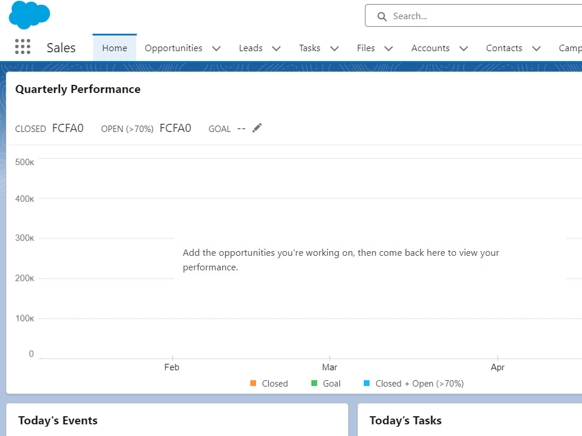Click the Today's Tasks heading

coord(405,420)
